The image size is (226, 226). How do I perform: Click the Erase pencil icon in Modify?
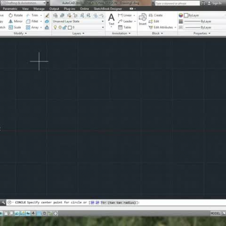[47, 15]
